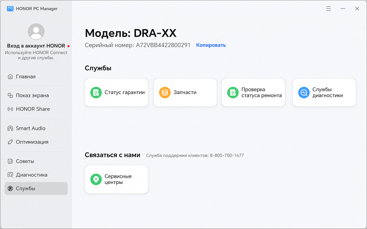The width and height of the screenshot is (367, 229).
Task: Open Smart Audio section
Action: (31, 128)
